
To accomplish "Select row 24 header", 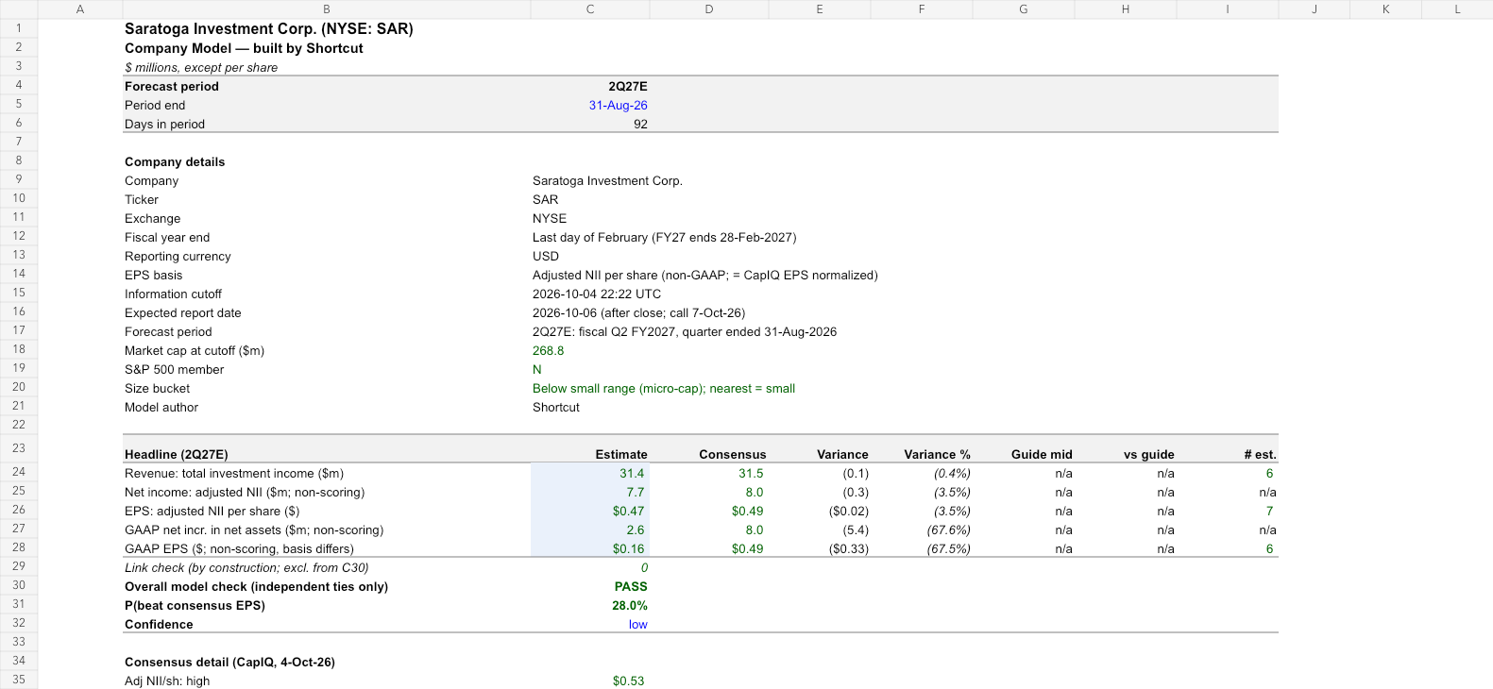I will click(x=19, y=472).
